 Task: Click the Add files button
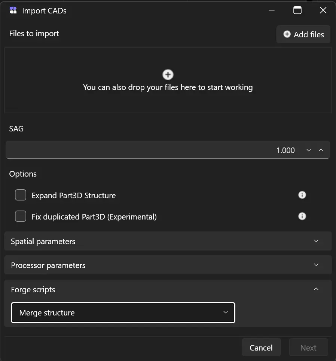point(303,34)
